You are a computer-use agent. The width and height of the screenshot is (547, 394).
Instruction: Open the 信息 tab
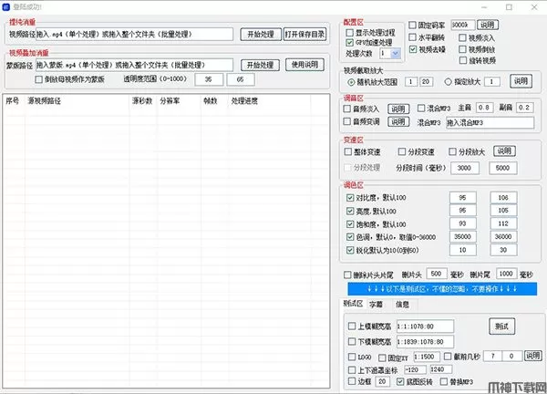click(x=402, y=304)
